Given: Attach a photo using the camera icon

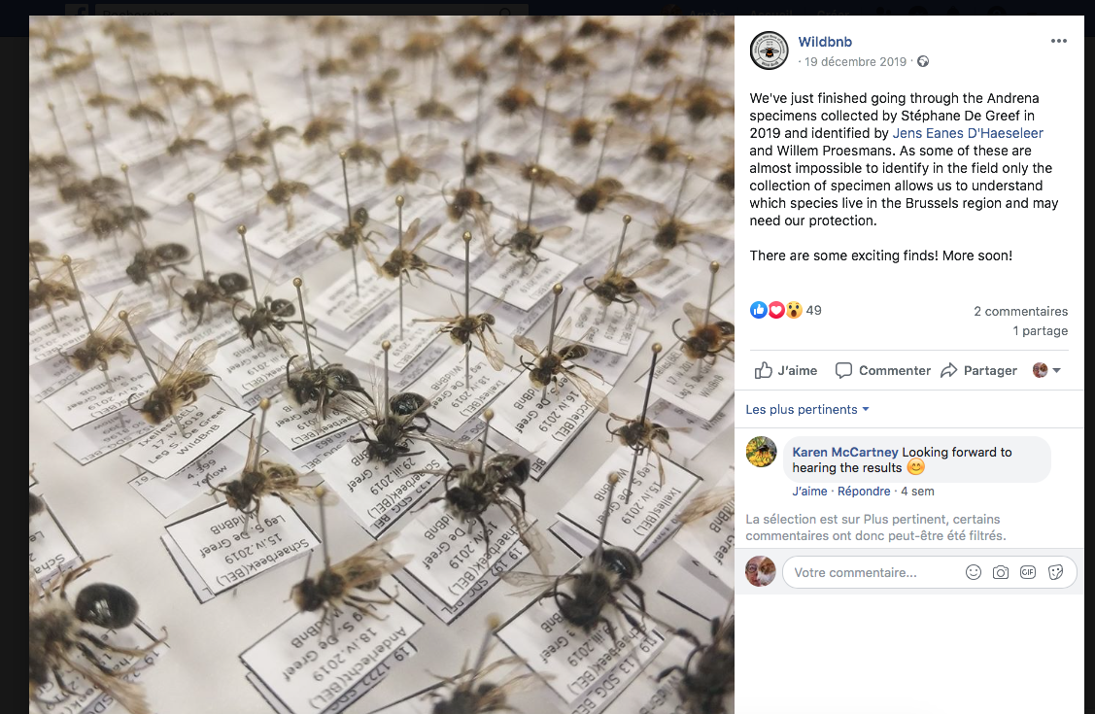Looking at the screenshot, I should click(x=1000, y=572).
